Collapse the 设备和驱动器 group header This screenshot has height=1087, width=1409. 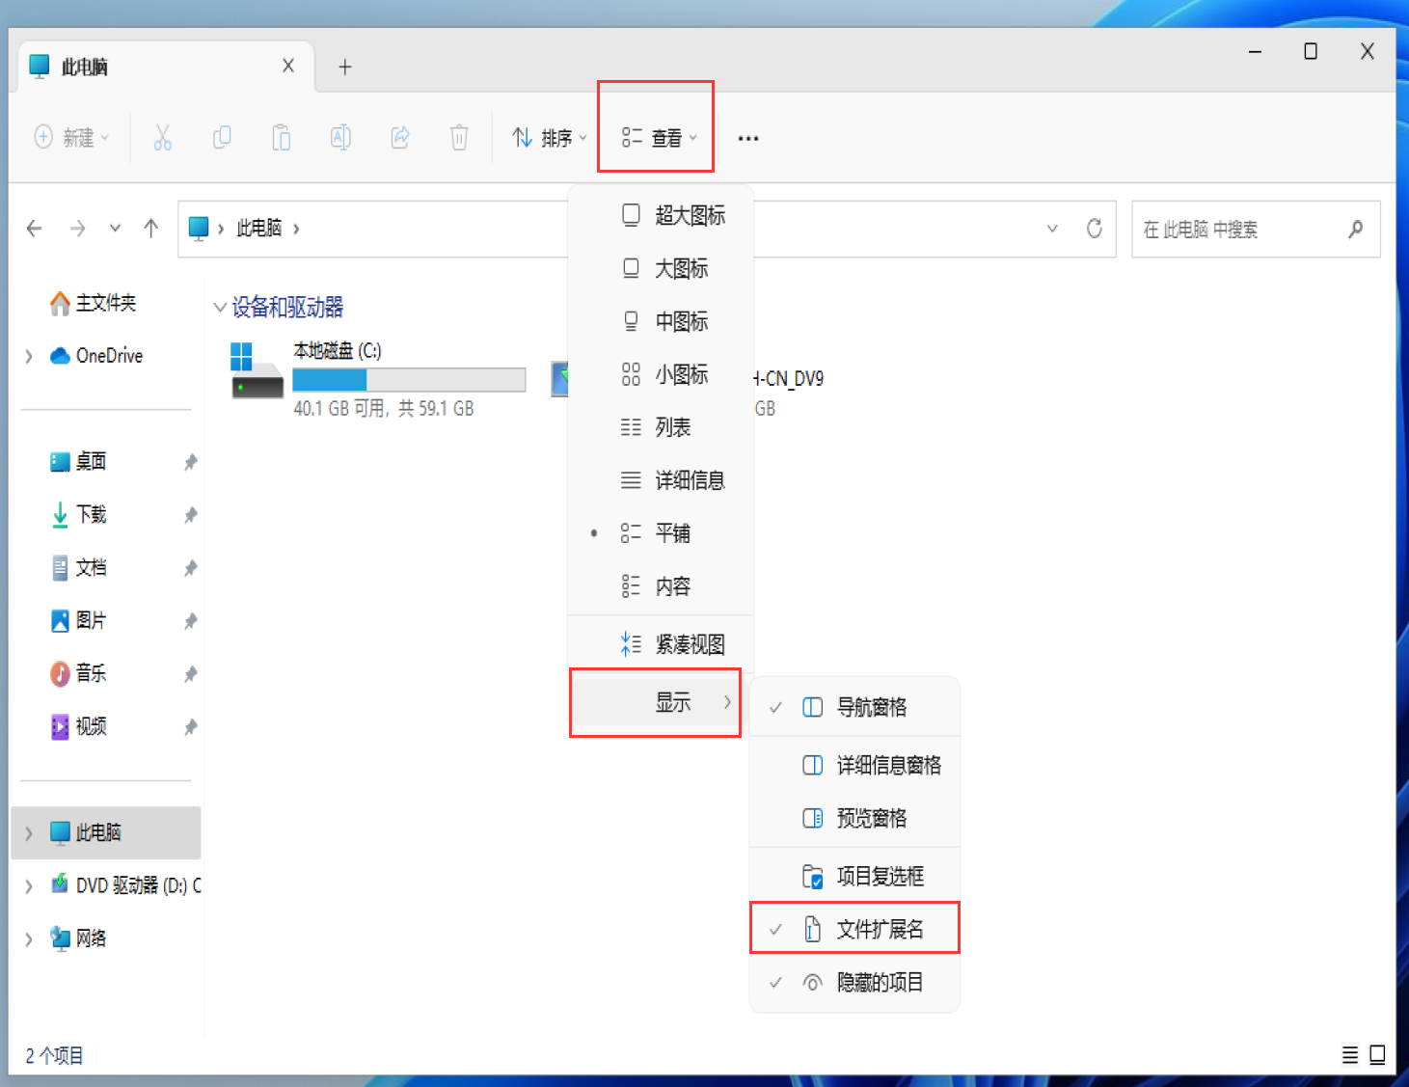pyautogui.click(x=220, y=308)
